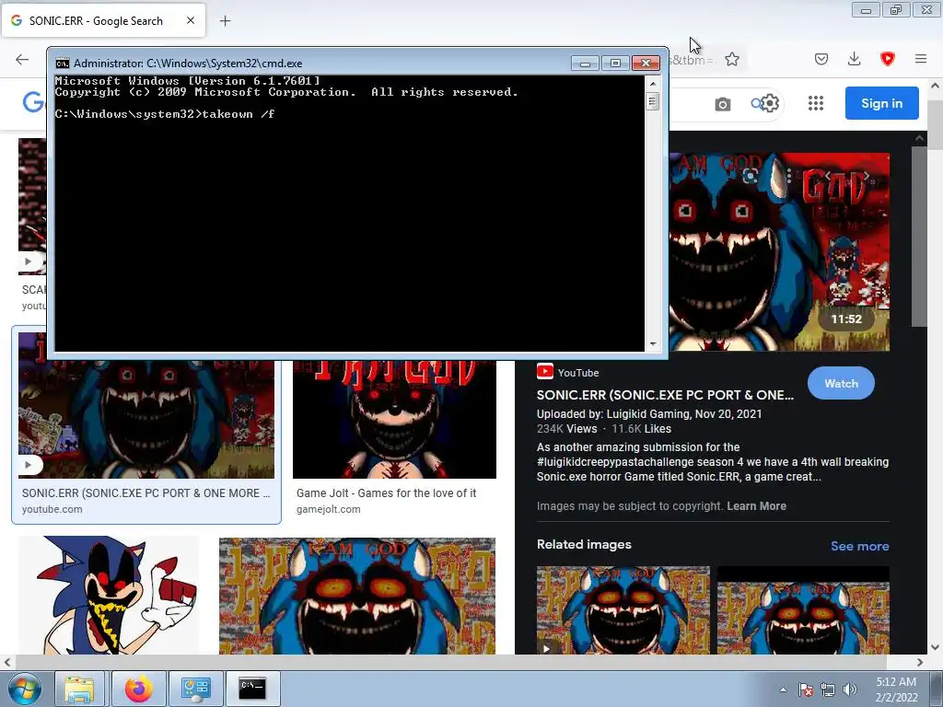Click the YouTube source logo in preview panel
This screenshot has width=943, height=707.
[x=545, y=372]
